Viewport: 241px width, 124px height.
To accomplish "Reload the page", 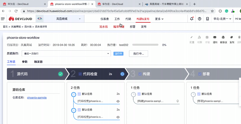I will tap(16, 11).
